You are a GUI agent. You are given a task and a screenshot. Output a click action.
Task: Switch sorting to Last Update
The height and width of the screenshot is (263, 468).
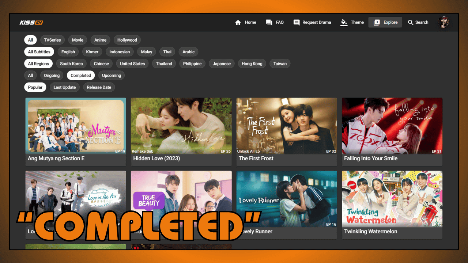click(64, 87)
